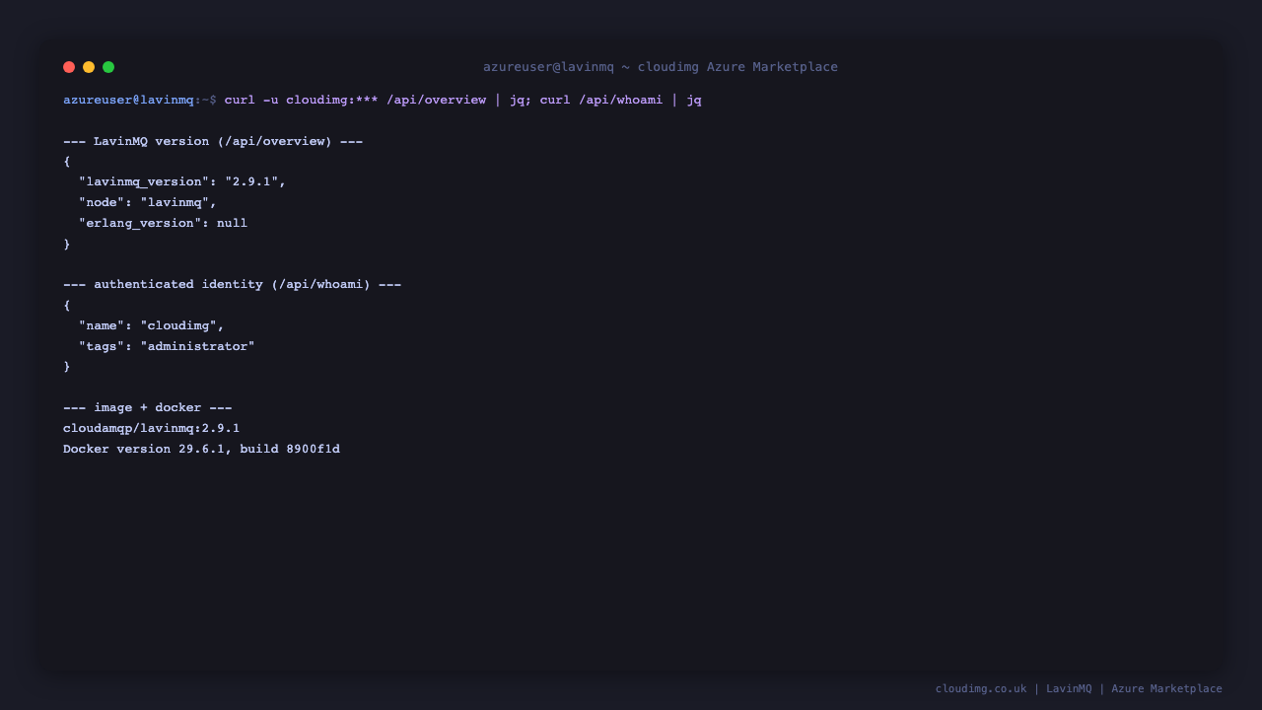Screen dimensions: 1262x710
Task: Select the "erlang_version": null line
Action: click(163, 223)
